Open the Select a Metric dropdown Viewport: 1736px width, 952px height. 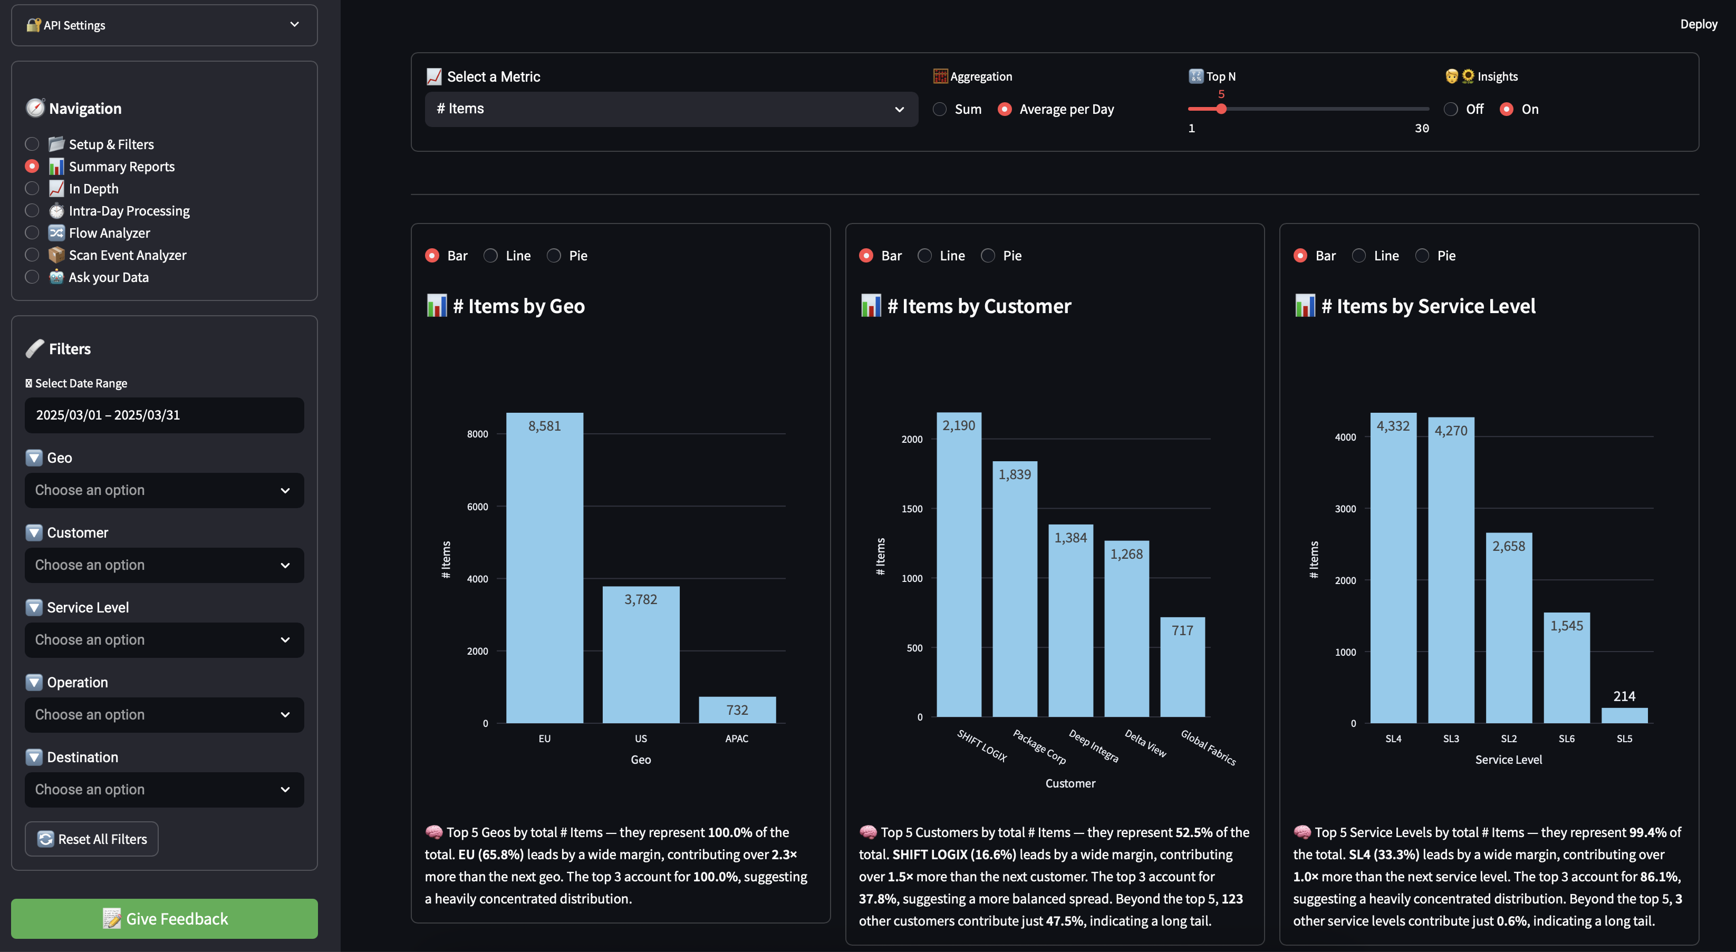(x=671, y=109)
